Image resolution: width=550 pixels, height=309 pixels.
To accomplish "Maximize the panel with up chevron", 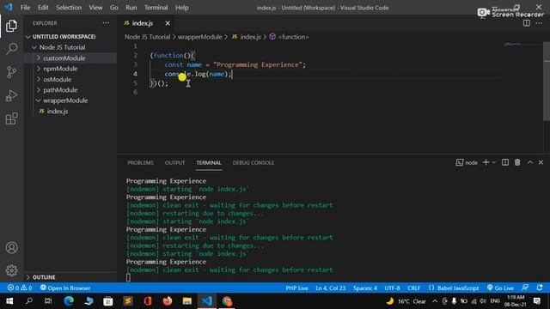I will pyautogui.click(x=530, y=162).
